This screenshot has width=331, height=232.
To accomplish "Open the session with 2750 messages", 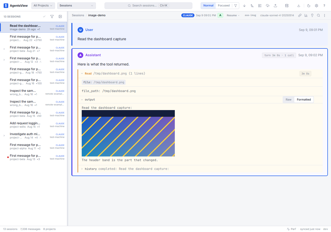I will tap(34, 38).
